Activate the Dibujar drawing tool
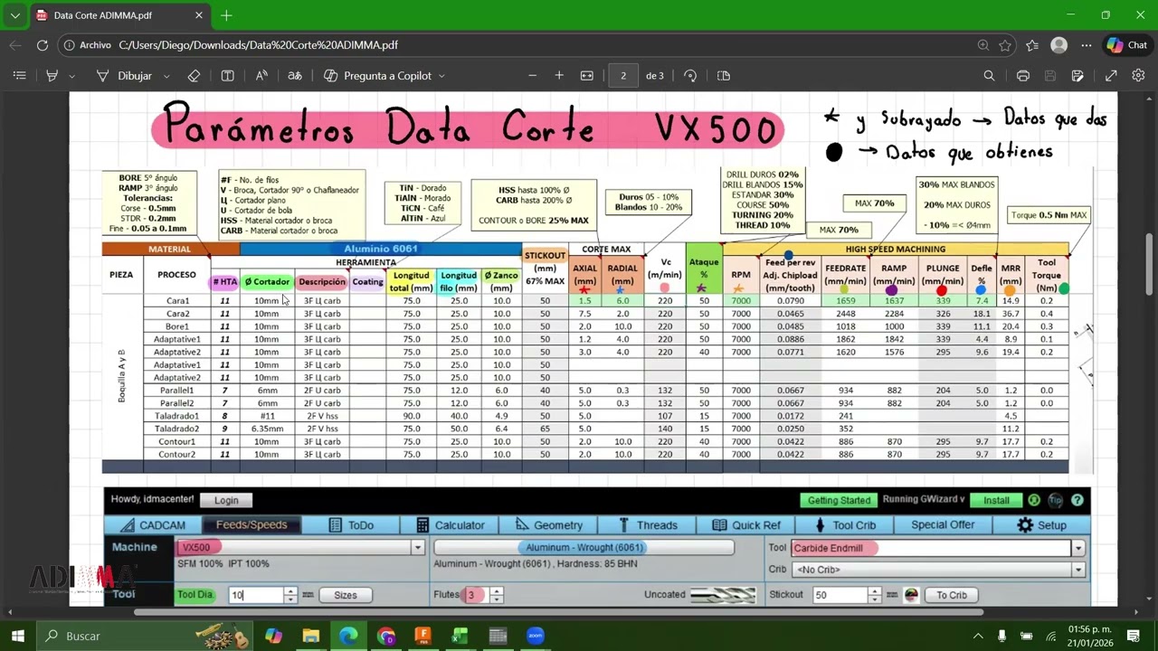 coord(125,76)
